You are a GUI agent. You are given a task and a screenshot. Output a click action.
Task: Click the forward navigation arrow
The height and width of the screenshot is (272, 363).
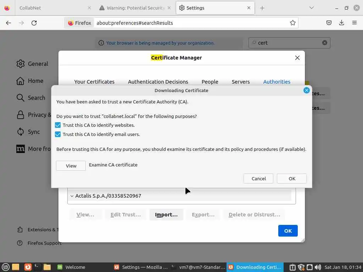[x=21, y=23]
